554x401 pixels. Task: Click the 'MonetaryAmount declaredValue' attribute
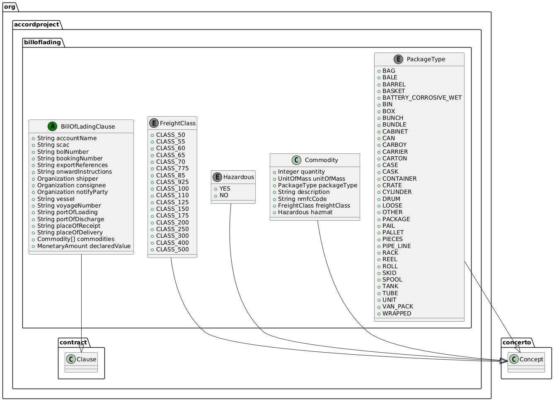(84, 246)
